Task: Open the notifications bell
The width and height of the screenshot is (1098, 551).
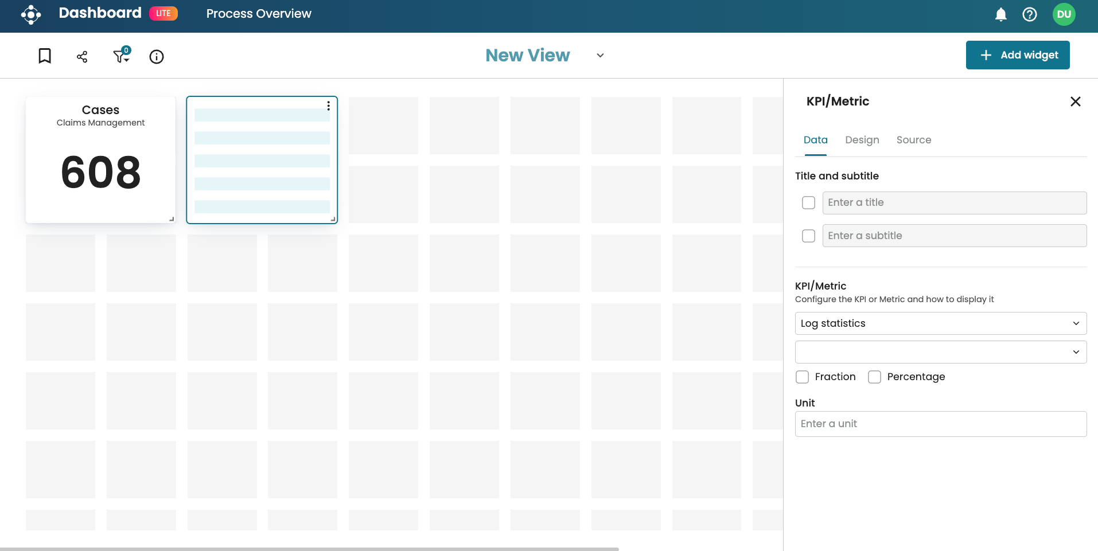Action: (x=1000, y=14)
